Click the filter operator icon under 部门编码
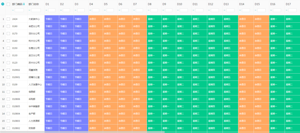 click(x=13, y=10)
